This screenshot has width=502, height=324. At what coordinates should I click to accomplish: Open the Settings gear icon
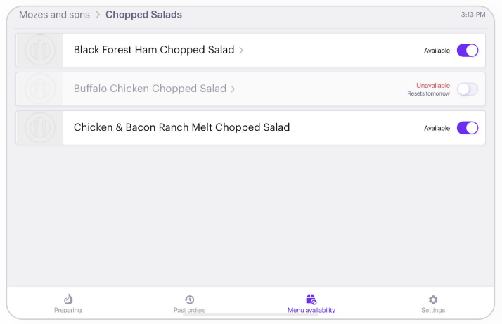pos(433,299)
